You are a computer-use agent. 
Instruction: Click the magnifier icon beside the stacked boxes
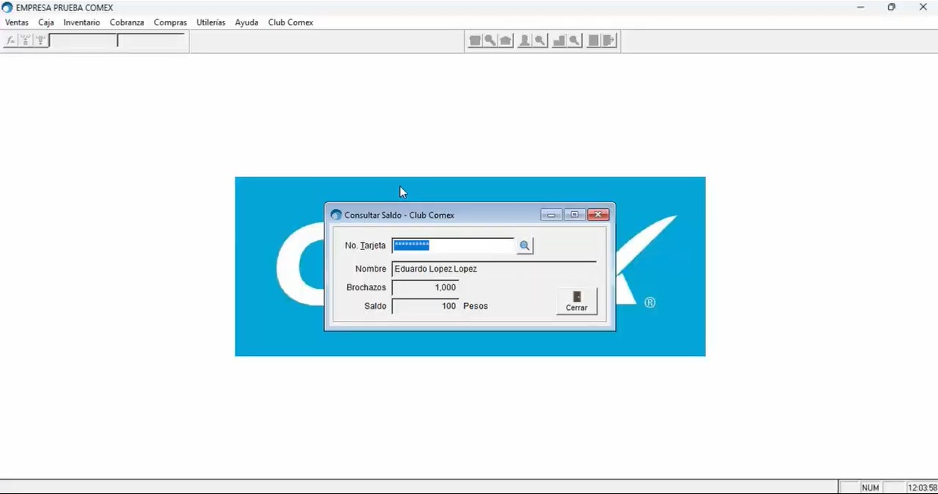pyautogui.click(x=575, y=41)
